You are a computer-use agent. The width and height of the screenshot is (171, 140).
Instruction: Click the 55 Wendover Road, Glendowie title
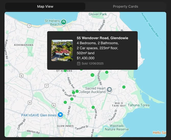102,38
